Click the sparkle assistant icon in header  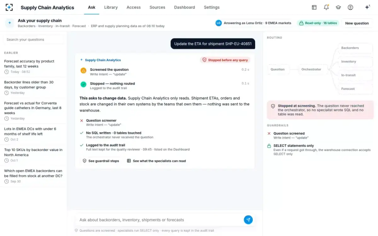(367, 7)
